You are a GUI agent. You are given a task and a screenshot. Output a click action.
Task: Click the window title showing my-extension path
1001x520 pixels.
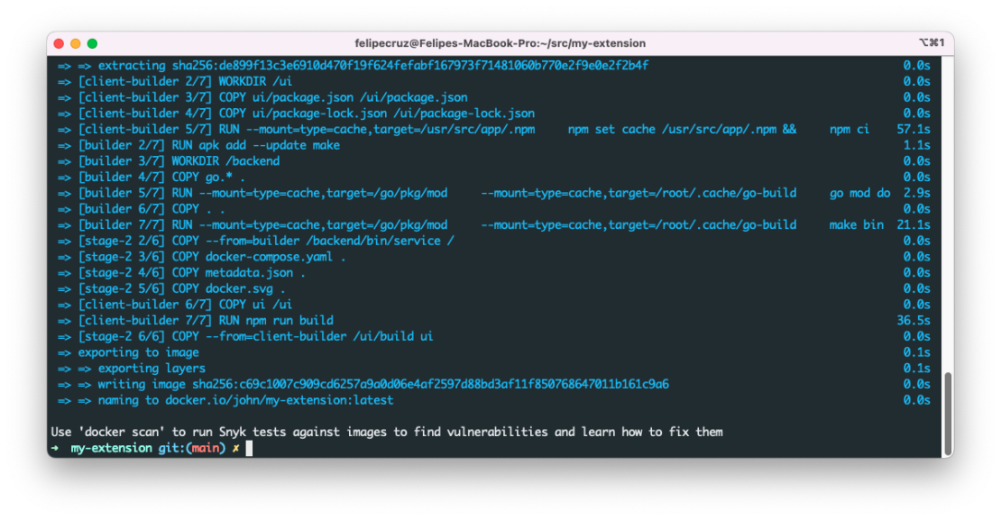tap(500, 42)
